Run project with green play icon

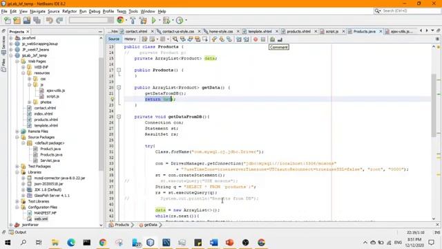[x=153, y=20]
